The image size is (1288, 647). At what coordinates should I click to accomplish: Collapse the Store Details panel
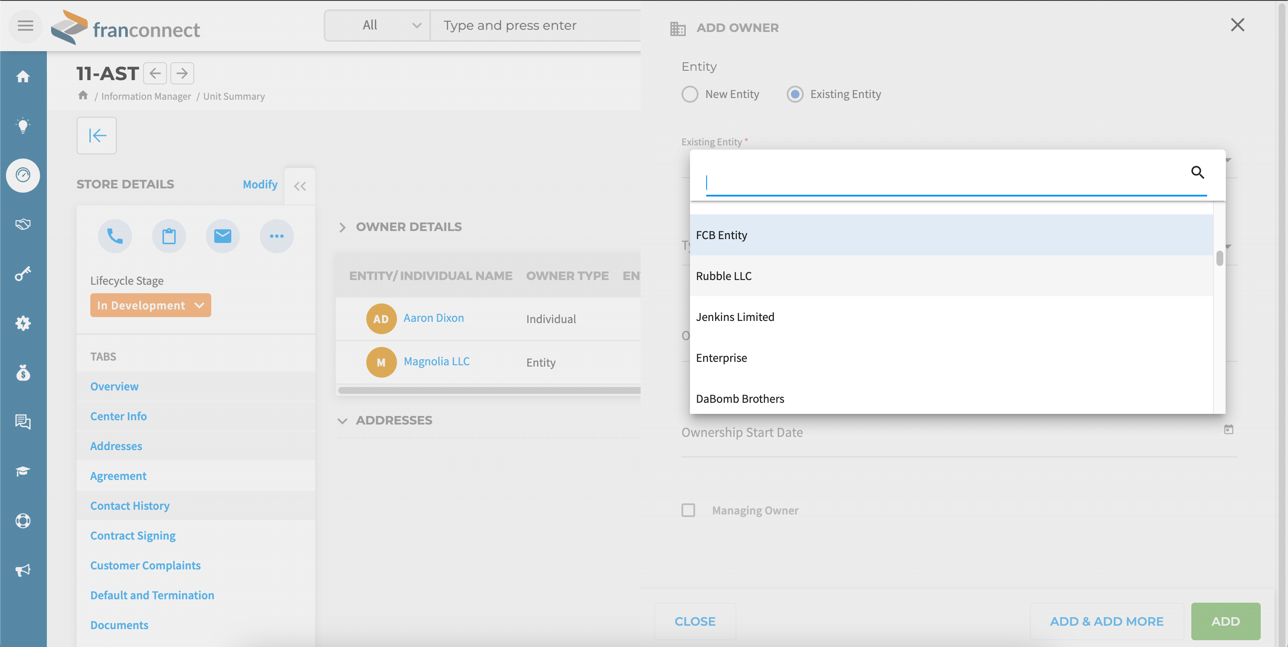[300, 186]
